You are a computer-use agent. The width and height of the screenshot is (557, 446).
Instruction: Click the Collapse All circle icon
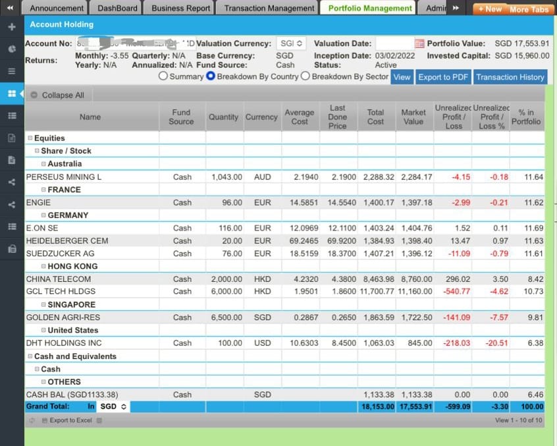coord(34,95)
